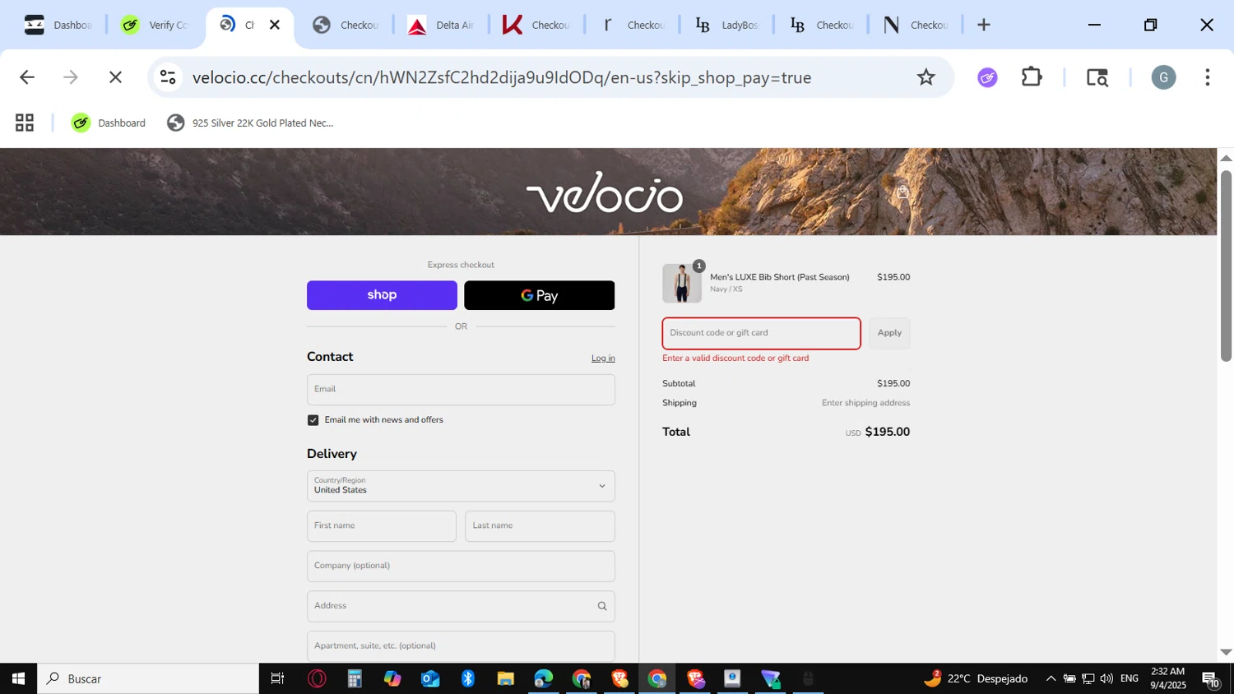Uncheck Email me with news and offers
The width and height of the screenshot is (1234, 694).
[x=313, y=420]
